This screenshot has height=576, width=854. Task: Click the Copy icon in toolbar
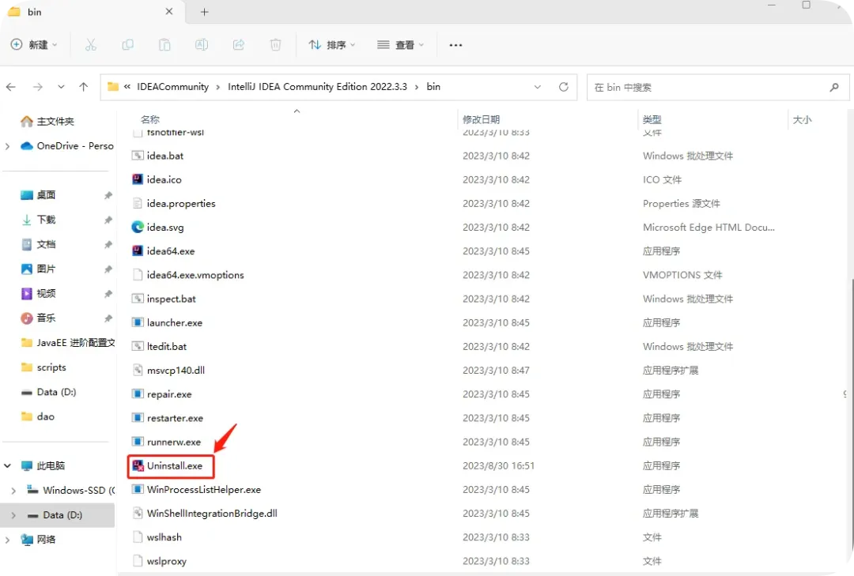128,45
